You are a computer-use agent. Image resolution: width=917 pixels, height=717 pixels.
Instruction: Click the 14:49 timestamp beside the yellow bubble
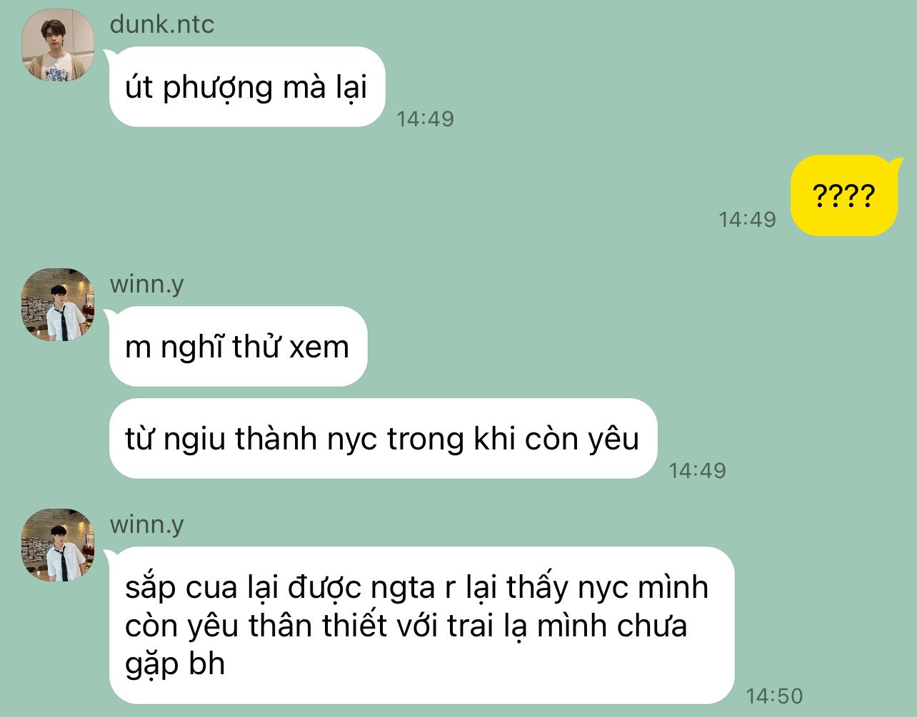pos(747,219)
